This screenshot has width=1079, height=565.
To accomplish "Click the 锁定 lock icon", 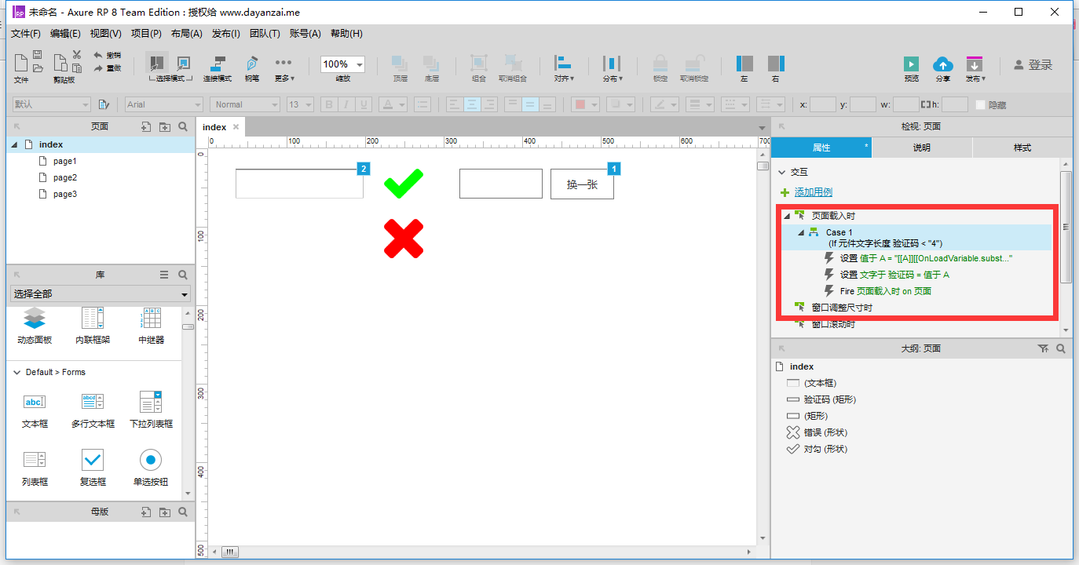I will point(660,64).
